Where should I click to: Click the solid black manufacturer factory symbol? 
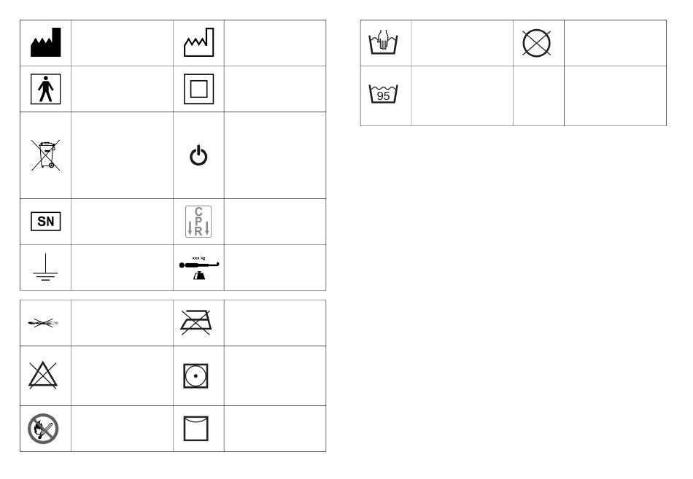pyautogui.click(x=45, y=42)
